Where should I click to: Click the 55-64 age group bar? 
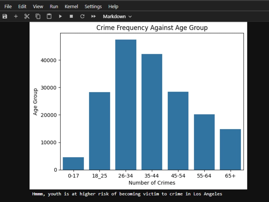point(204,142)
